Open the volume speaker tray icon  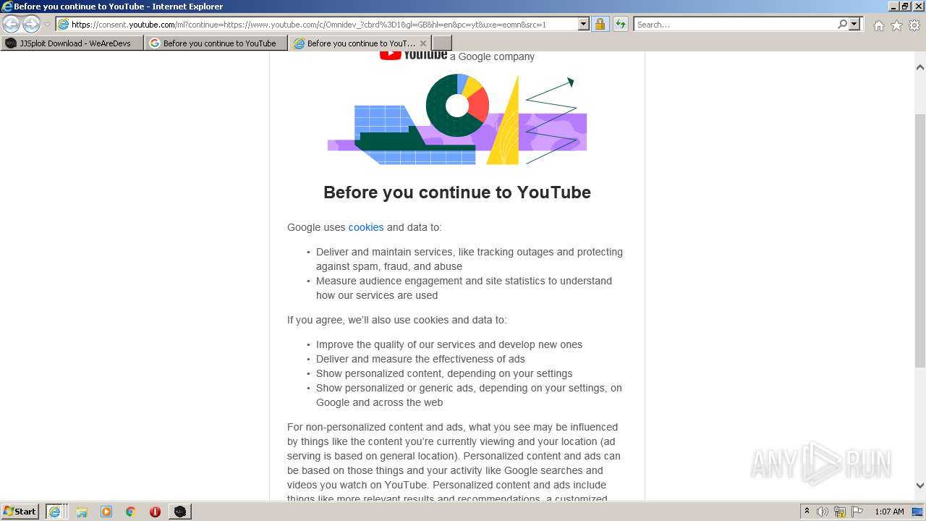[823, 512]
